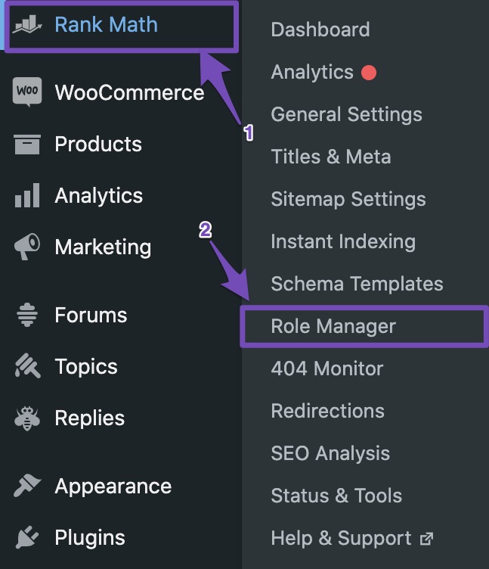Screen dimensions: 489x569
Task: Open the Help & Support link
Action: [342, 538]
